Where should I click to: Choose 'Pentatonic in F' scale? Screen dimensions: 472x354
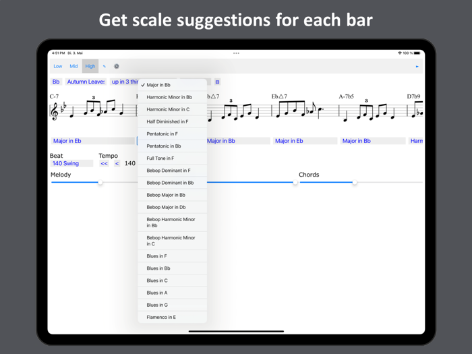pos(172,134)
